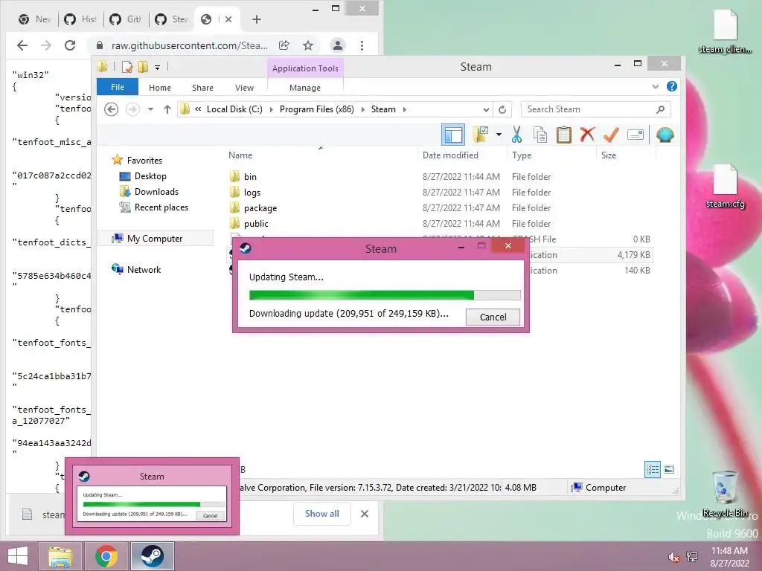Click the folder options icon with checkmark

481,135
